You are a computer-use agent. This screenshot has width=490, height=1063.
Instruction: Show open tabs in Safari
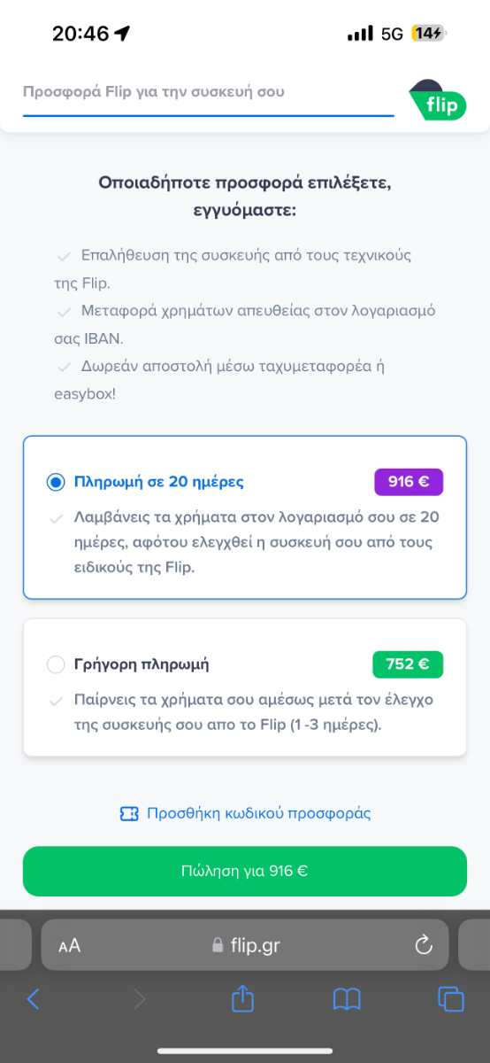[451, 999]
